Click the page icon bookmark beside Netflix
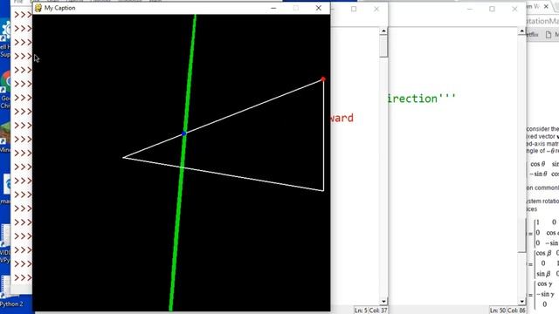559x314 pixels. tap(549, 35)
